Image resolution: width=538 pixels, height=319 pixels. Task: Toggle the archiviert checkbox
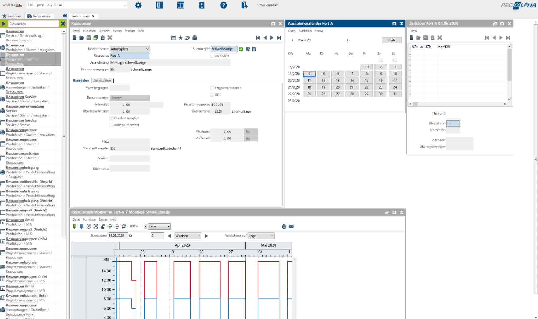212,56
